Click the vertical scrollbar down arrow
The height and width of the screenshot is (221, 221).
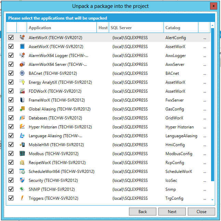pyautogui.click(x=213, y=199)
